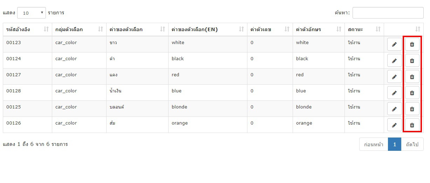This screenshot has height=183, width=430.
Task: Sort by กลุ่มตัวเลือก column header
Action: 79,29
